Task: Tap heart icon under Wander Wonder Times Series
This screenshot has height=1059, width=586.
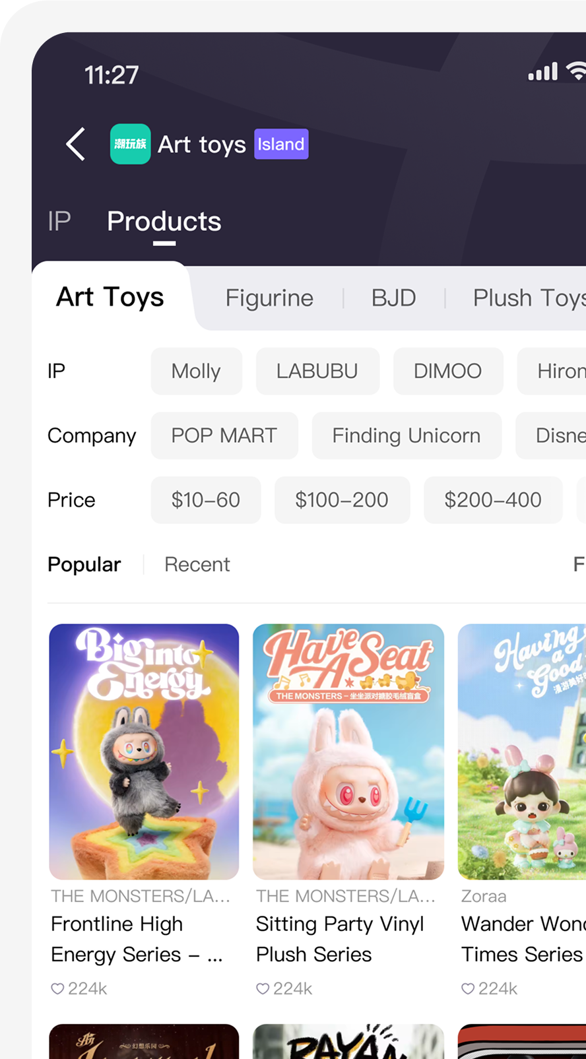Action: (x=468, y=988)
